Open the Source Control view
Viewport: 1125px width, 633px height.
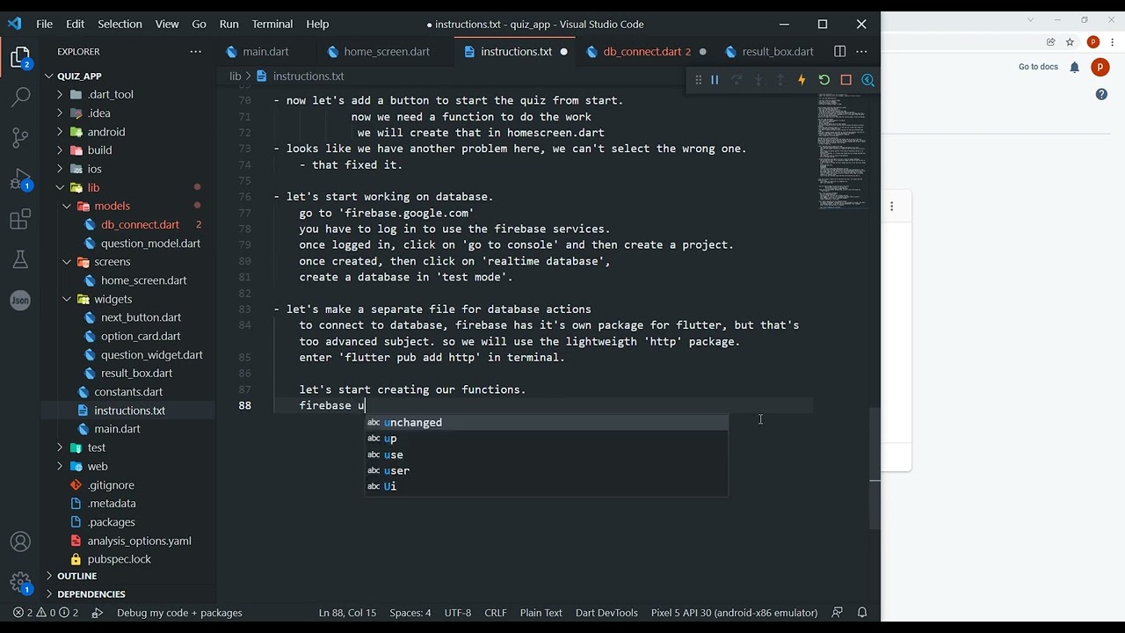(x=20, y=138)
